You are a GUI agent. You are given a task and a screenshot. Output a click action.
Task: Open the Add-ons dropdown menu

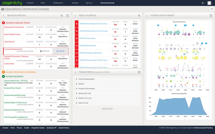(89, 3)
